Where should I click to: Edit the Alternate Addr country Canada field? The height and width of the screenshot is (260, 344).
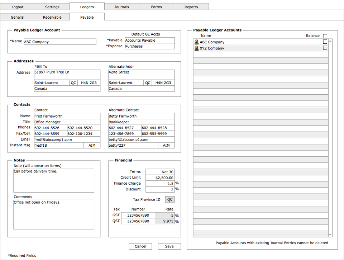click(x=142, y=89)
